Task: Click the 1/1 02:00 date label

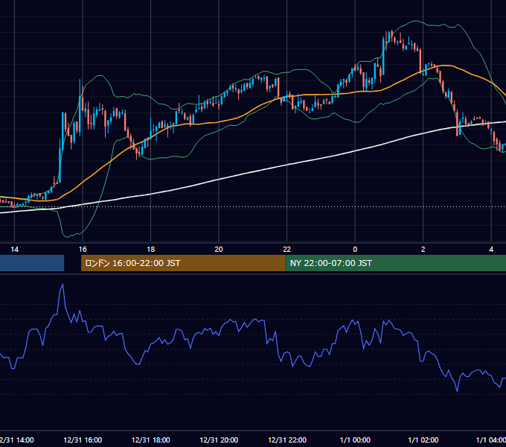Action: (x=423, y=440)
